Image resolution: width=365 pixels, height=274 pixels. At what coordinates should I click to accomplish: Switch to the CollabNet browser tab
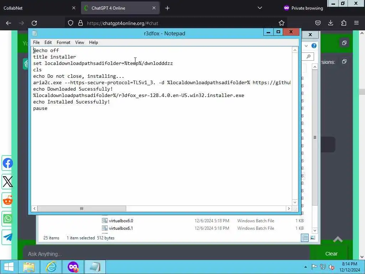pyautogui.click(x=40, y=8)
